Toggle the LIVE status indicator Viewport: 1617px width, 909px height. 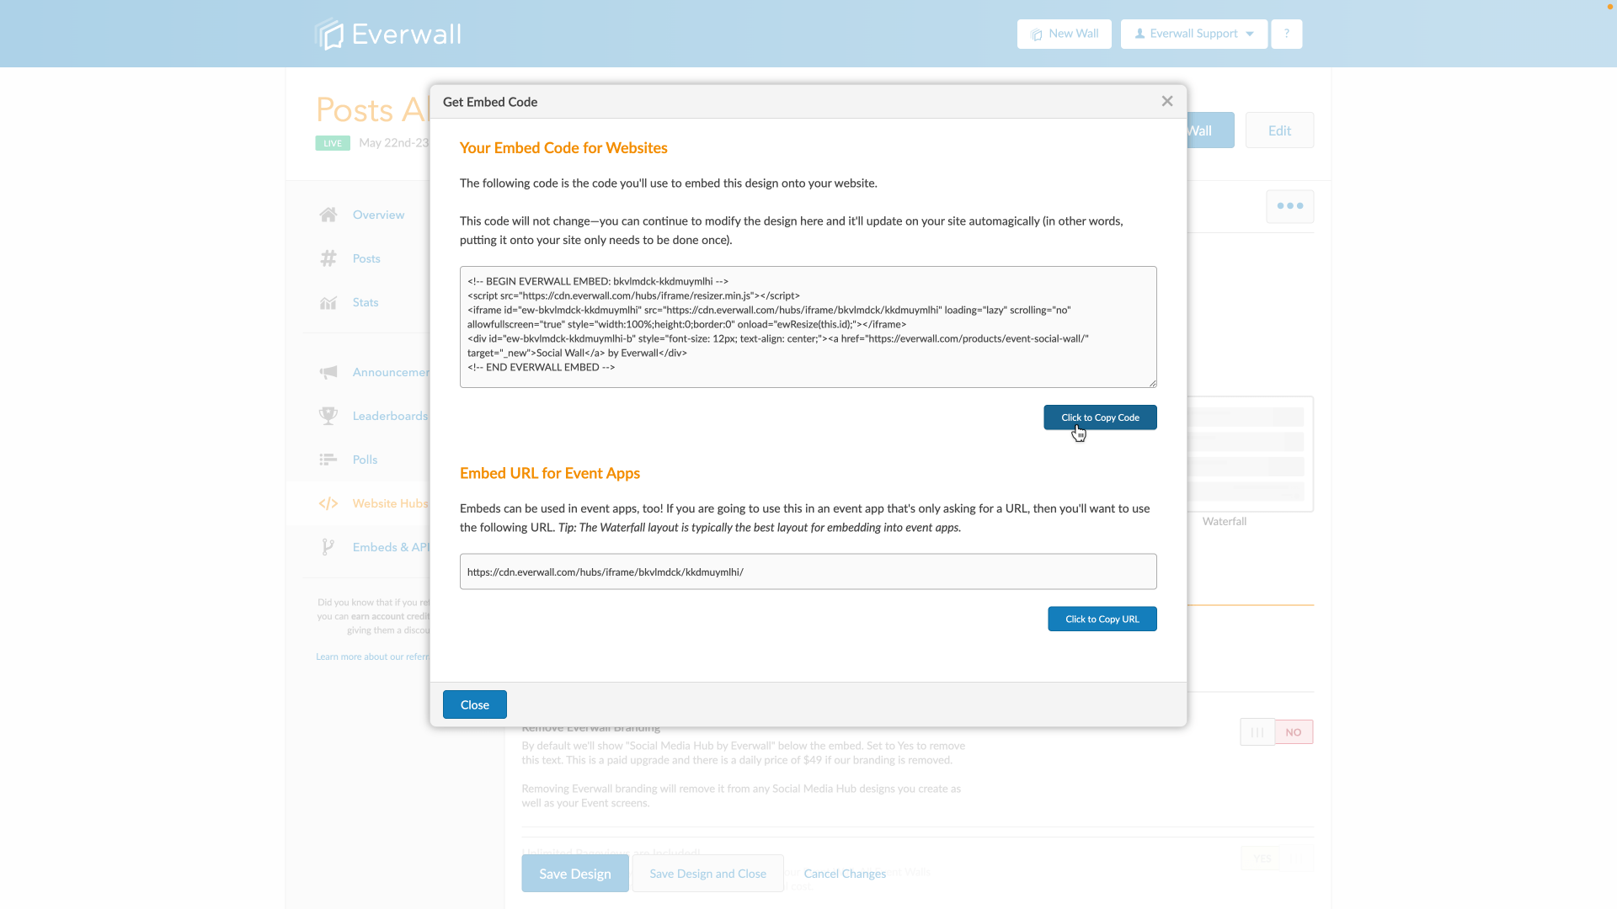coord(332,142)
